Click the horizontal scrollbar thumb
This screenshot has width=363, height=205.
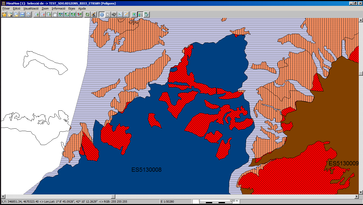pos(113,197)
